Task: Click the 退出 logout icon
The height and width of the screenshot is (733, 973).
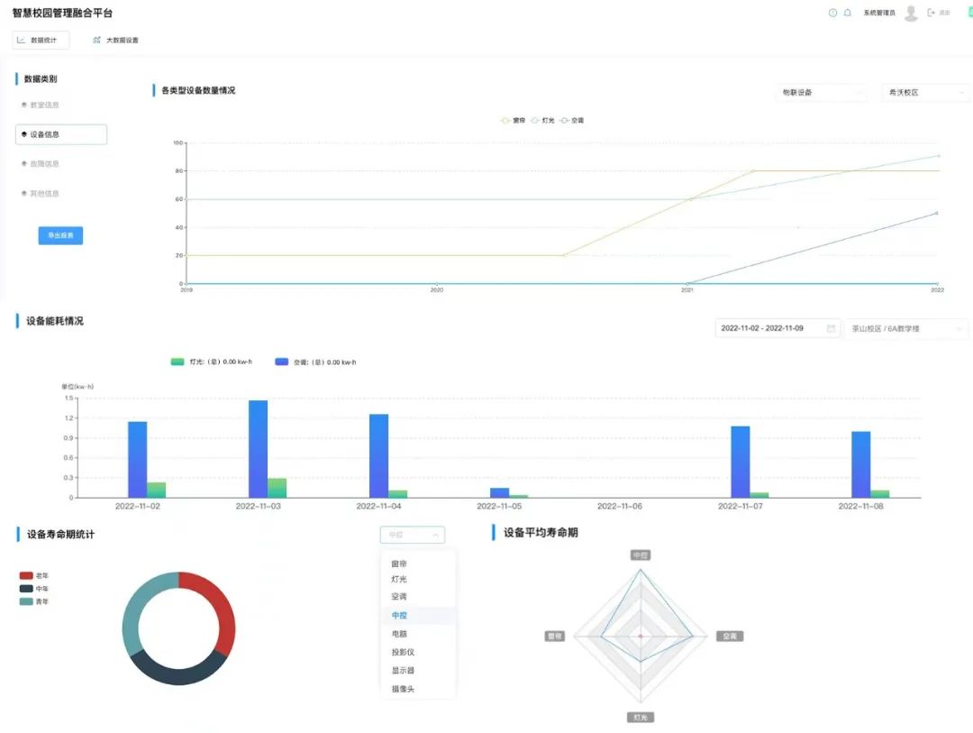Action: coord(932,13)
